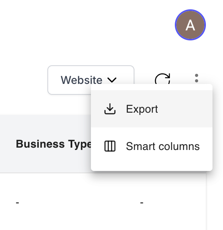Reload the table data with the refresh button
The height and width of the screenshot is (230, 223).
coord(162,78)
